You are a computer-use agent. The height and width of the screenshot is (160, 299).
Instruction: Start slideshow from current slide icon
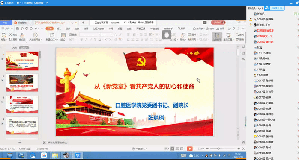click(x=35, y=35)
